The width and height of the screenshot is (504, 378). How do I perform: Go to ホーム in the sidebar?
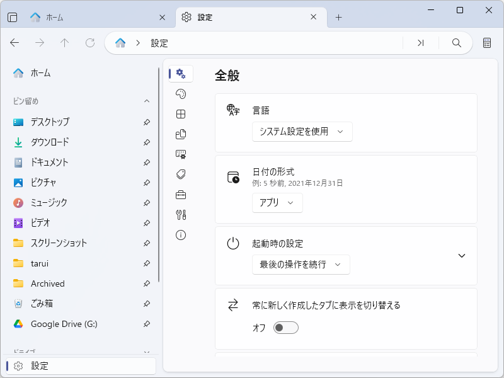click(81, 73)
